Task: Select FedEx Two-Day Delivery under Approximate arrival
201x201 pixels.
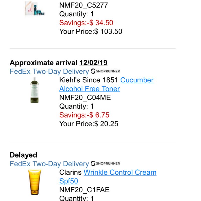Action: (49, 71)
